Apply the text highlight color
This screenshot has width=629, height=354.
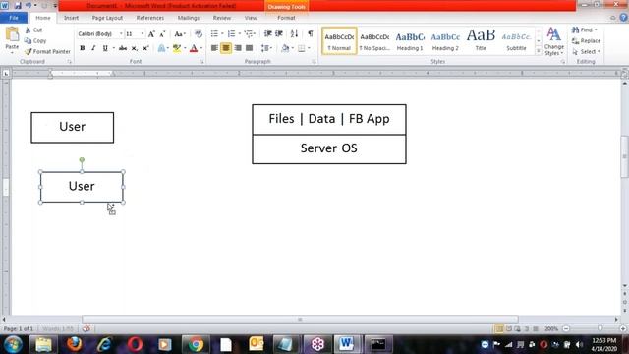pos(177,48)
